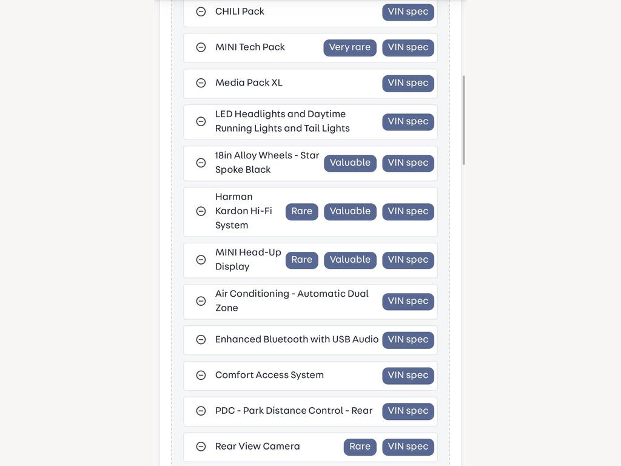Click the minus icon for 18in Alloy Wheels
621x466 pixels.
201,163
